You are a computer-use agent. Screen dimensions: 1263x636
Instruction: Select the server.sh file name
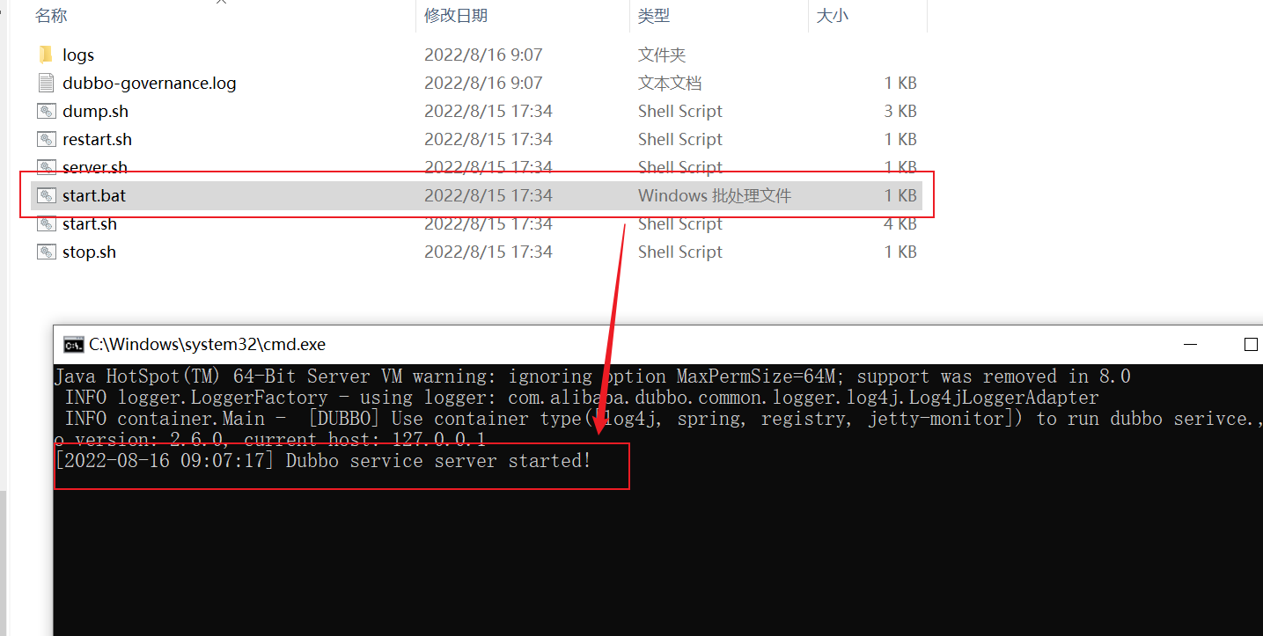click(95, 167)
